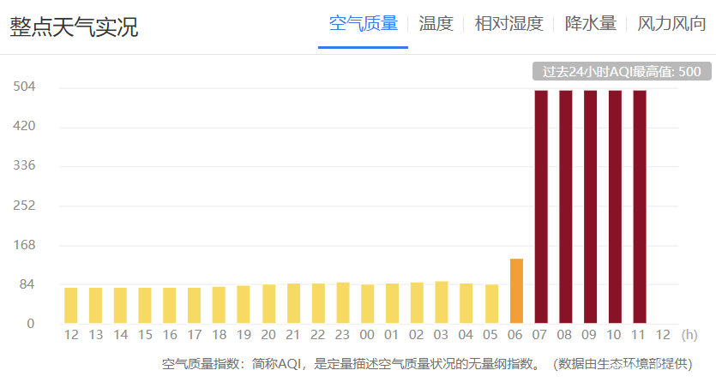
Task: Click the 过去24小时AQI最高值 label
Action: pyautogui.click(x=622, y=72)
